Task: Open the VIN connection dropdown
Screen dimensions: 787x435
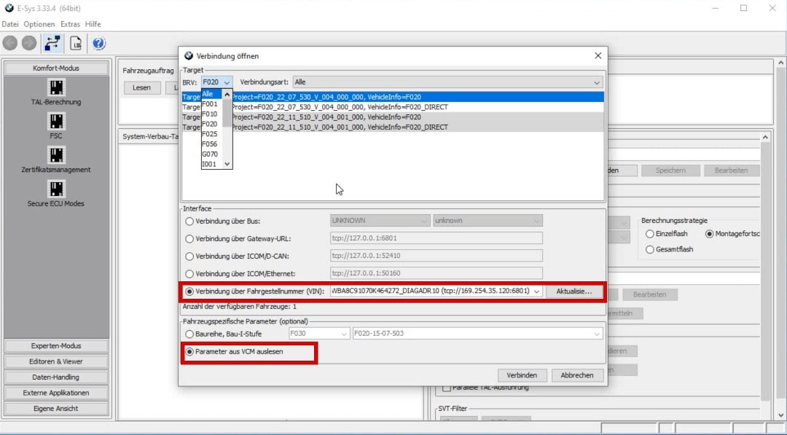Action: [x=537, y=291]
